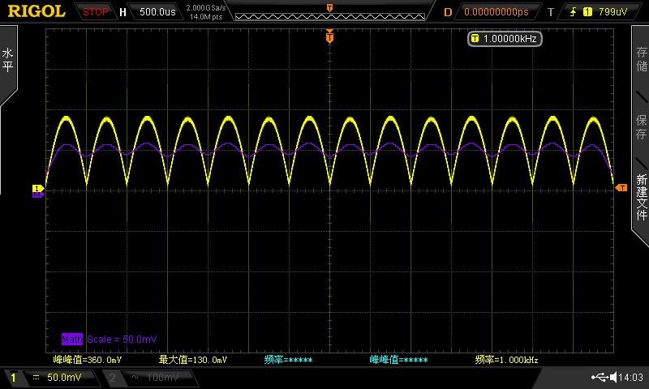The image size is (649, 389).
Task: Click the rising edge trigger icon
Action: [574, 12]
